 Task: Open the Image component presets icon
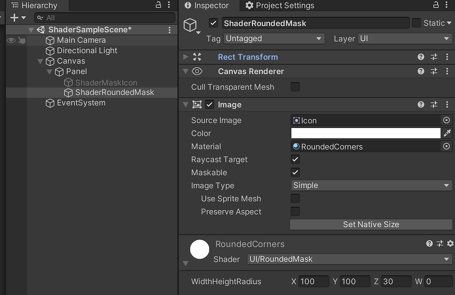[x=434, y=104]
